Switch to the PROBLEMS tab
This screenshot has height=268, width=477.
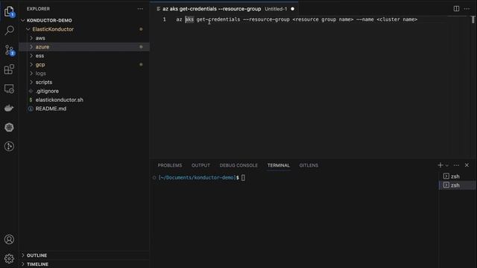(x=170, y=165)
